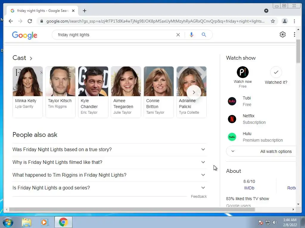This screenshot has width=305, height=228.
Task: Clear the search box with the X icon
Action: tap(178, 35)
